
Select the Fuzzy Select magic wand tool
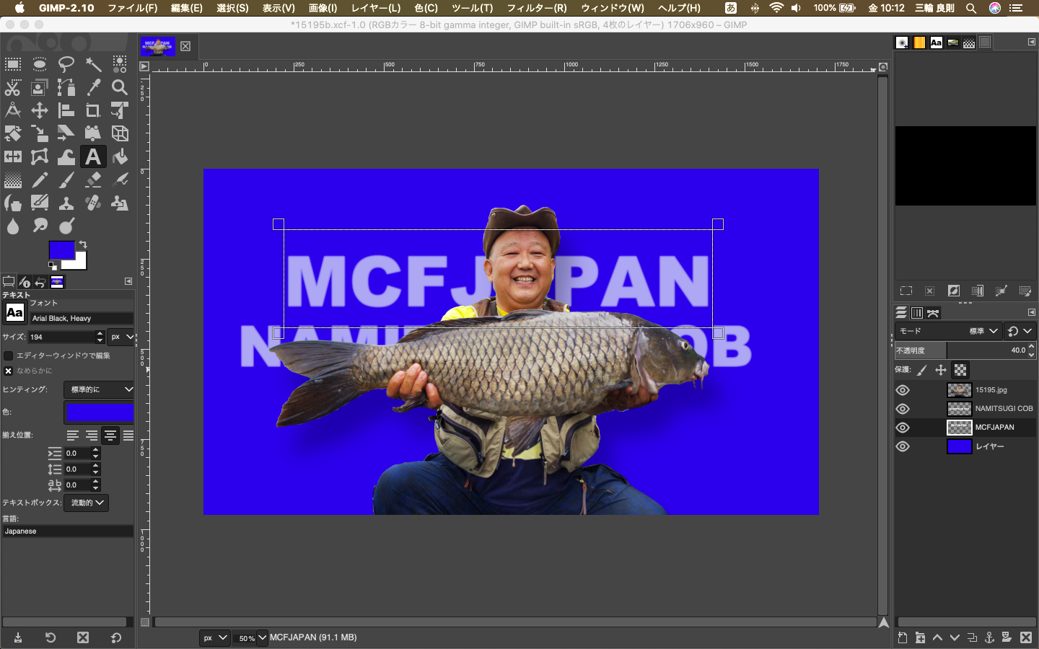pos(93,65)
